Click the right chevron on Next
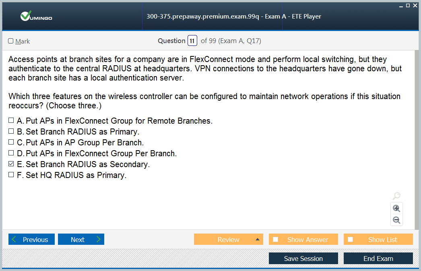This screenshot has height=271, width=421. pos(99,239)
